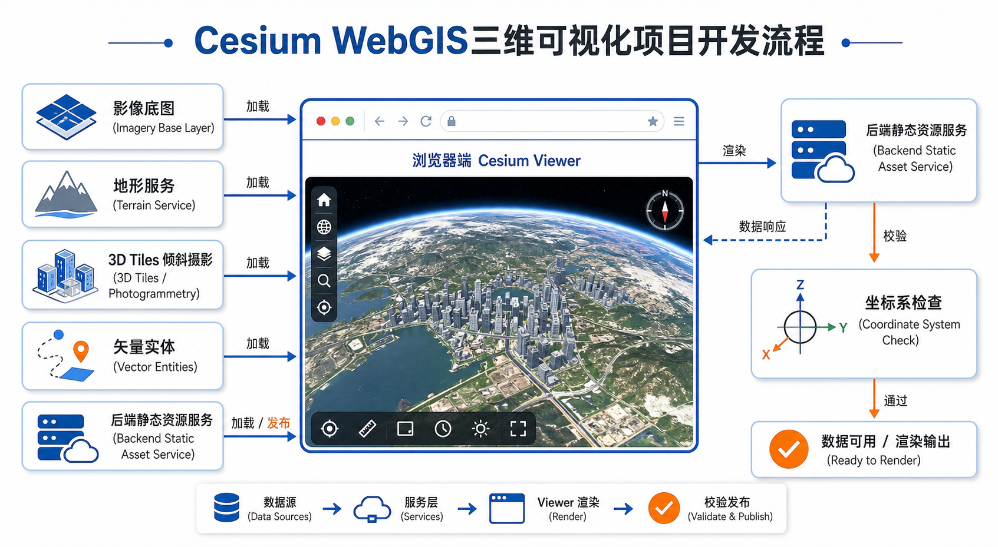Click the Render browser window icon
The height and width of the screenshot is (547, 998).
click(507, 509)
